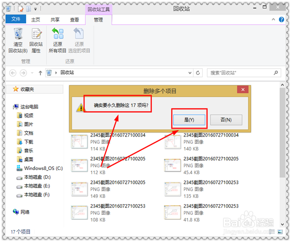Image resolution: width=291 pixels, height=242 pixels.
Task: Click the vertical scrollbar thumb
Action: tap(282, 133)
